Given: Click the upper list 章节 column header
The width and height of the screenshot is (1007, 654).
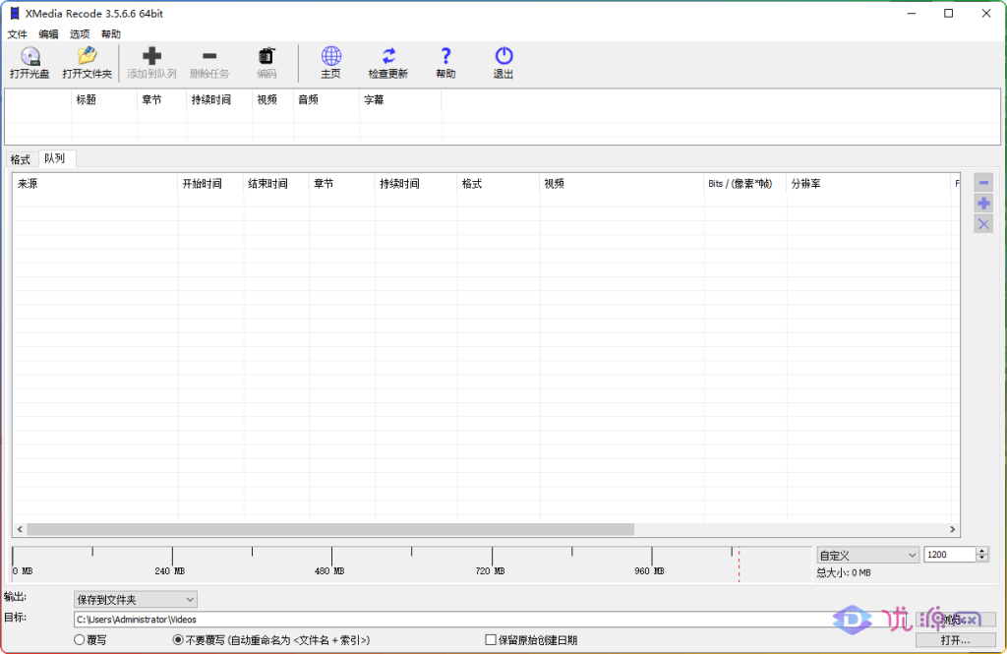Looking at the screenshot, I should [x=162, y=99].
